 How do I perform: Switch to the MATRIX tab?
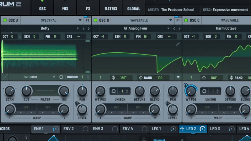111,9
